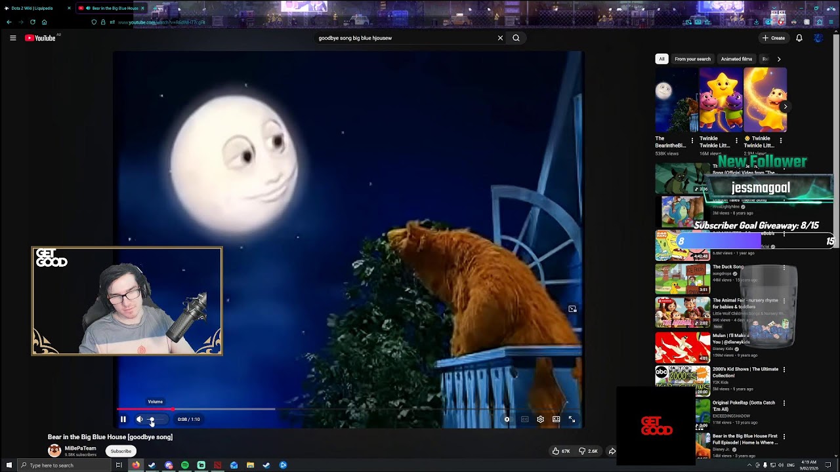
Task: Open 'Original PokeRap (Gotta Catch 'Em All)' title
Action: coord(744,406)
